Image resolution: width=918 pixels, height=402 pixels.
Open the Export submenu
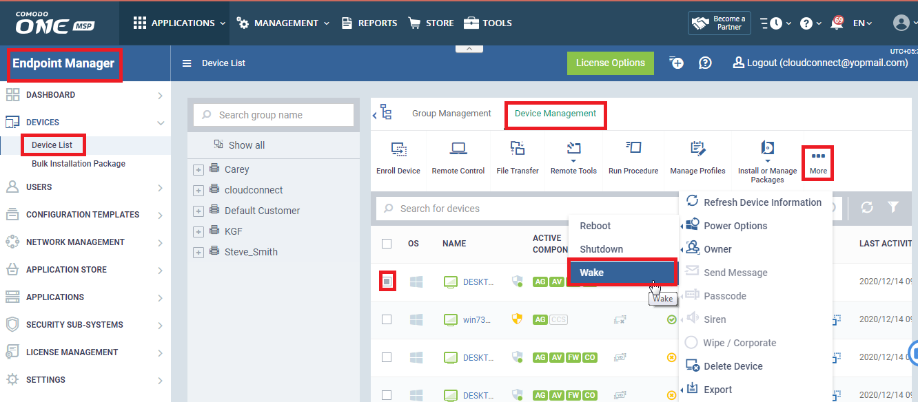755,390
